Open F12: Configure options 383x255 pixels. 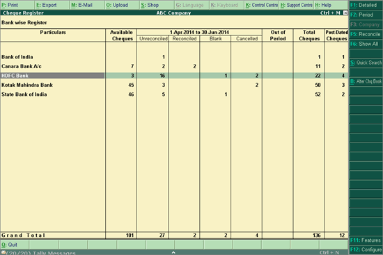pos(366,249)
